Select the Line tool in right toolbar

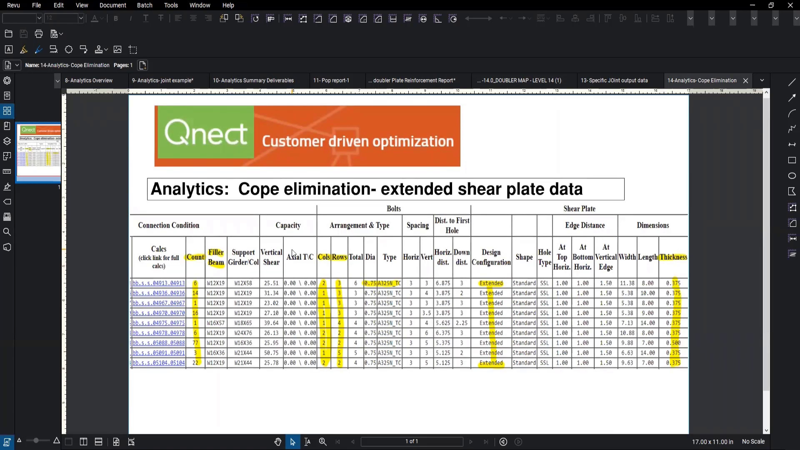click(x=792, y=82)
